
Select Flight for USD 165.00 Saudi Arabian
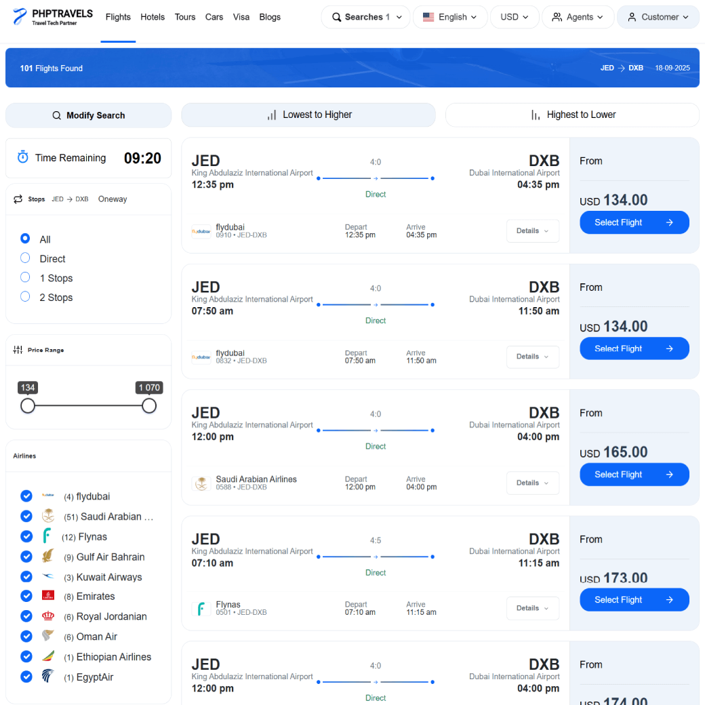(x=634, y=475)
